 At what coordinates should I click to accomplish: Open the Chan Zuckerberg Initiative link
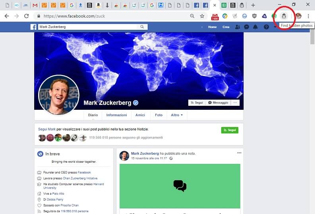click(80, 178)
